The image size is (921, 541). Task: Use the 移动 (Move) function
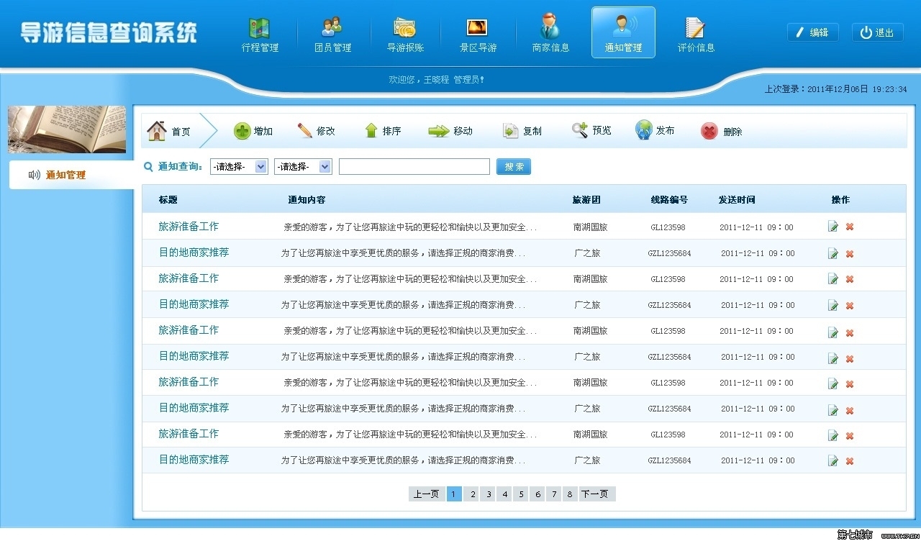click(x=451, y=130)
